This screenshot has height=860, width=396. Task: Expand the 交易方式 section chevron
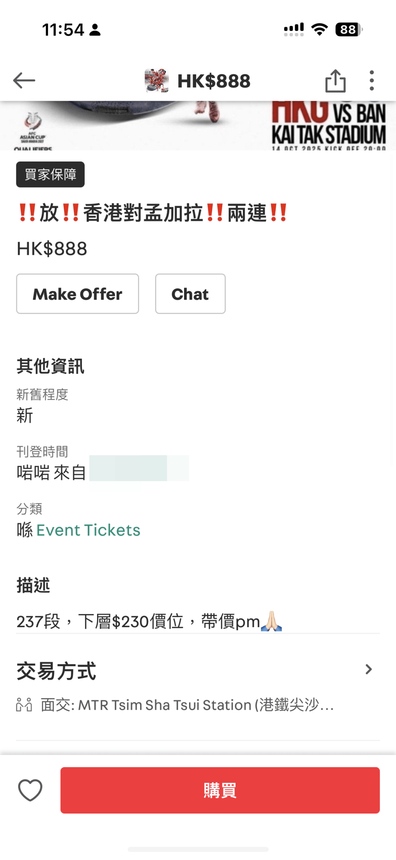click(x=369, y=669)
